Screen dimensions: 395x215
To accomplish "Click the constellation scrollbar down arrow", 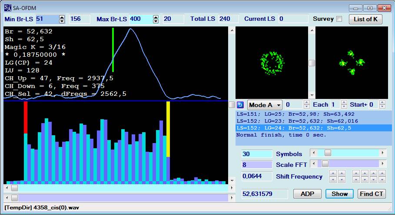I will pos(312,95).
